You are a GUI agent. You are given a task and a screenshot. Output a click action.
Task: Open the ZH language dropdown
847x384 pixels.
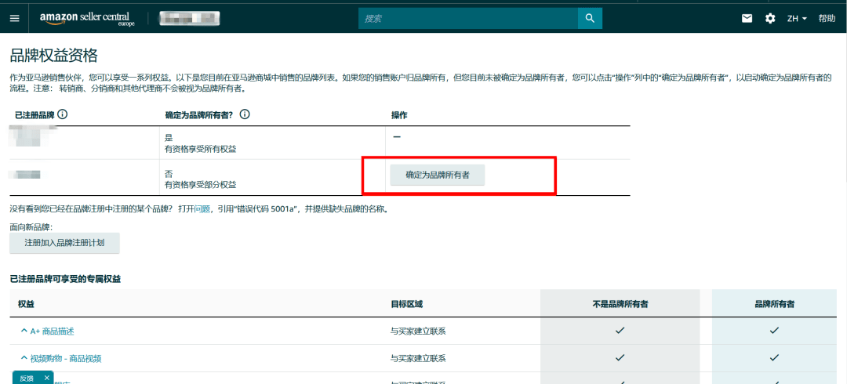(797, 18)
